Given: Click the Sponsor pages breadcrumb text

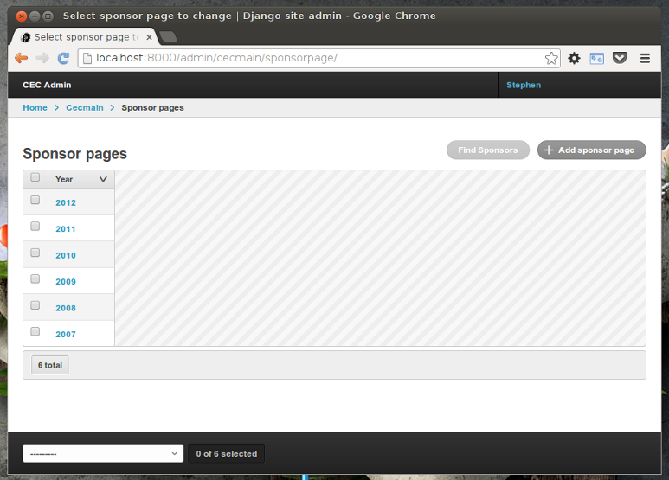Looking at the screenshot, I should [152, 108].
